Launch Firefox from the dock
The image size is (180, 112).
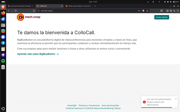click(x=3, y=13)
